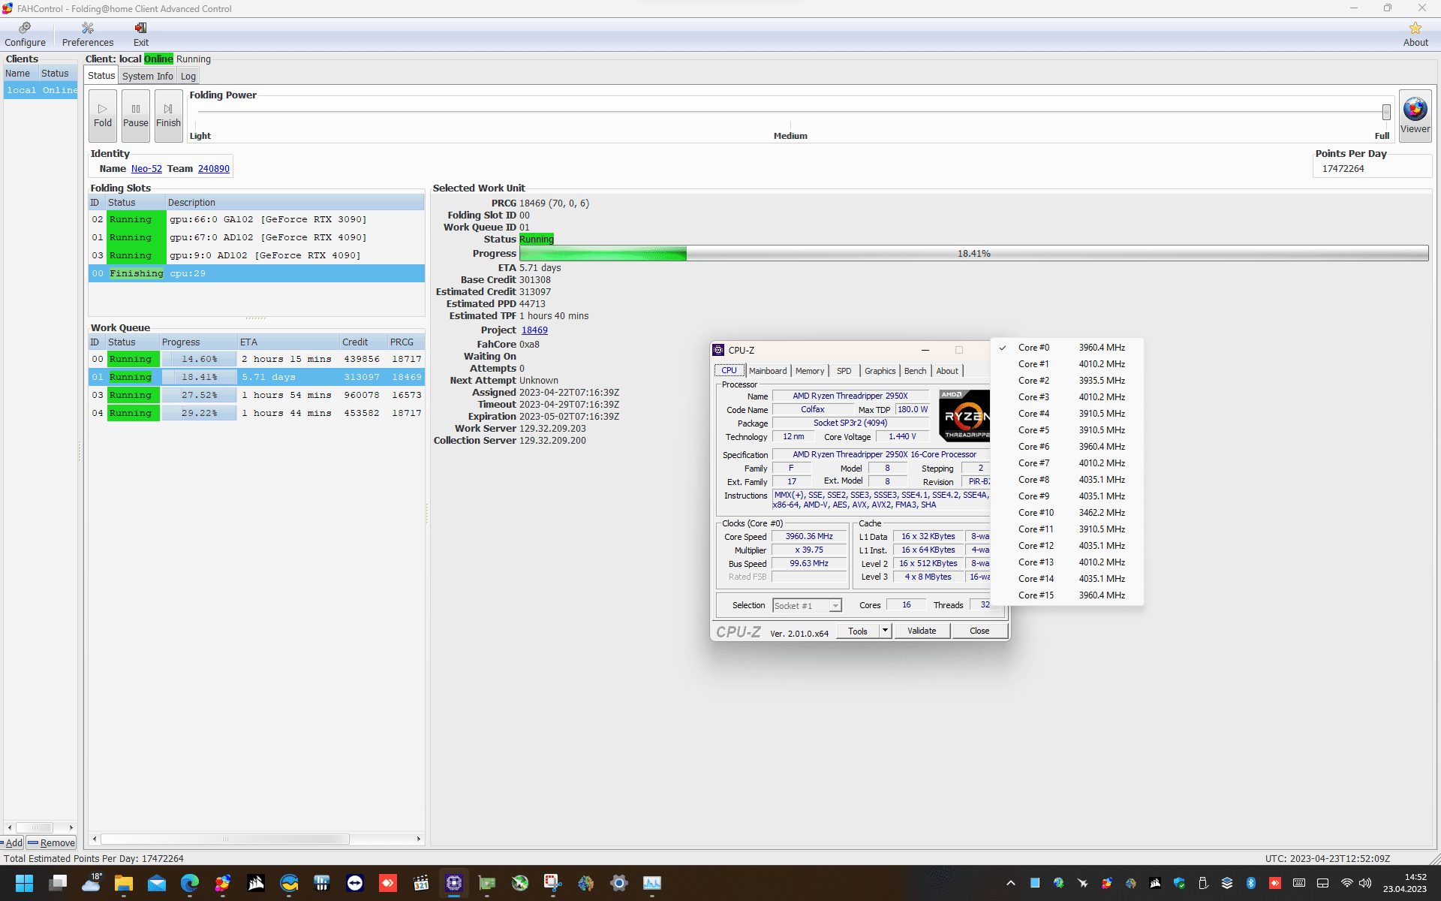Open the Snipping Tool taskbar icon
Screen dimensions: 1441x901
553,883
